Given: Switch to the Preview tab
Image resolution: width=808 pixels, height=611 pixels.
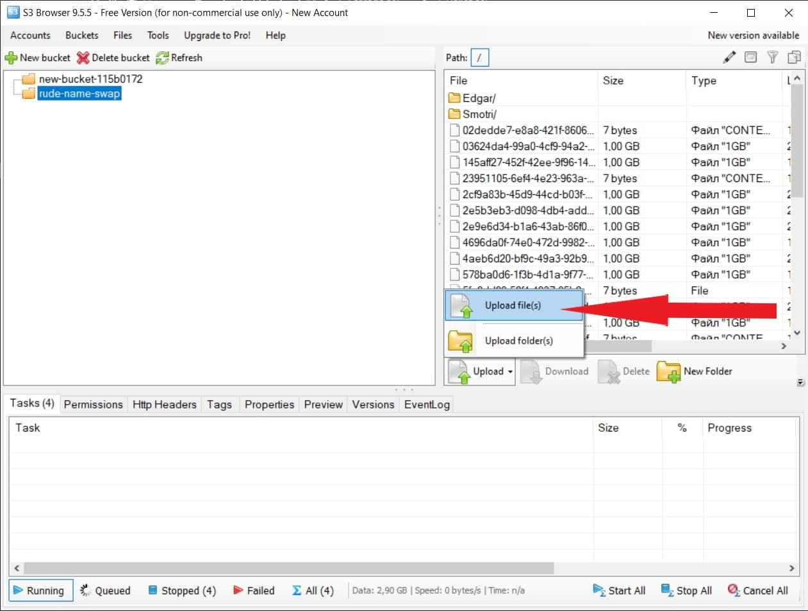Looking at the screenshot, I should pos(323,405).
